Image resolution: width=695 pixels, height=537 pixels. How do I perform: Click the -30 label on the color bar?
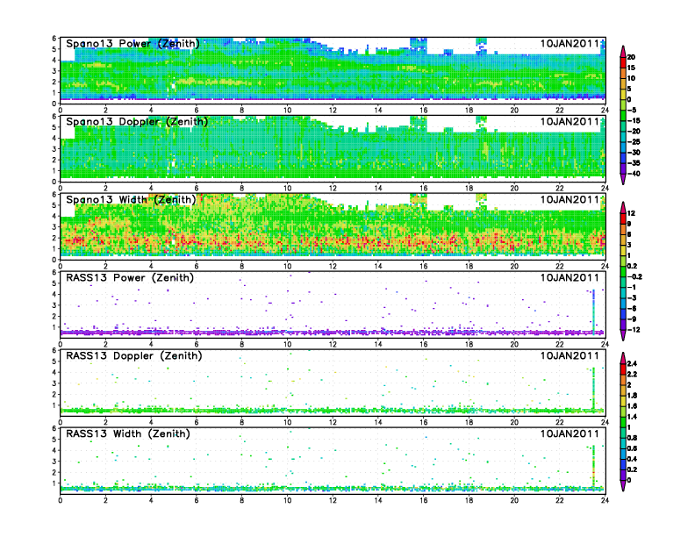click(x=634, y=153)
